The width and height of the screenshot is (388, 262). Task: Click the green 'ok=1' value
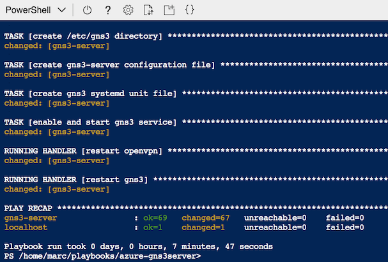pyautogui.click(x=153, y=227)
